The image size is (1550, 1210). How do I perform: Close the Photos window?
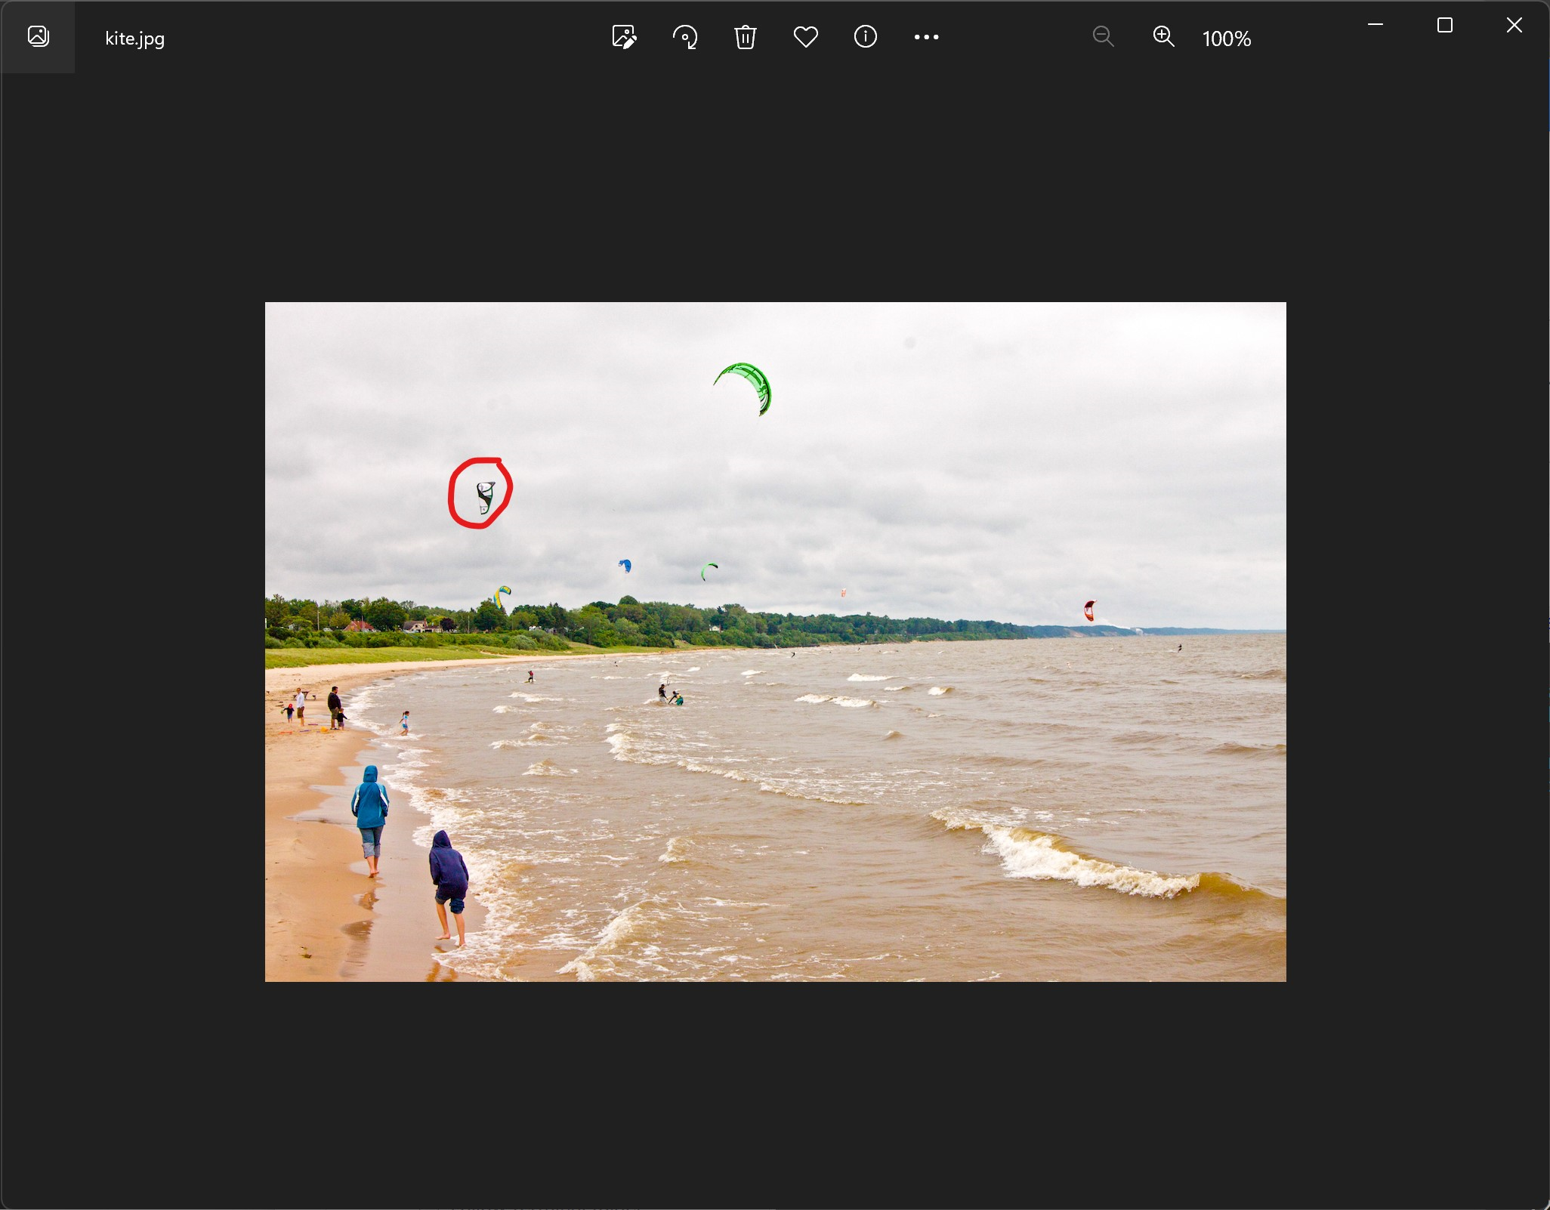pos(1514,25)
